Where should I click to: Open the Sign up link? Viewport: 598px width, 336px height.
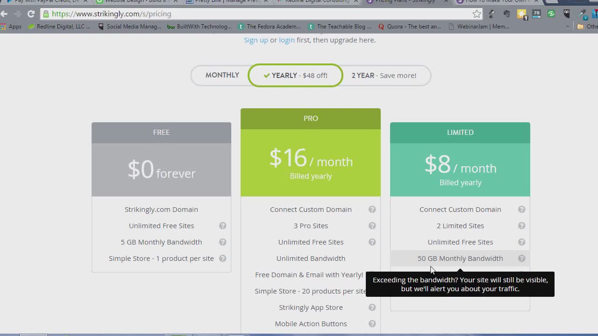tap(256, 40)
